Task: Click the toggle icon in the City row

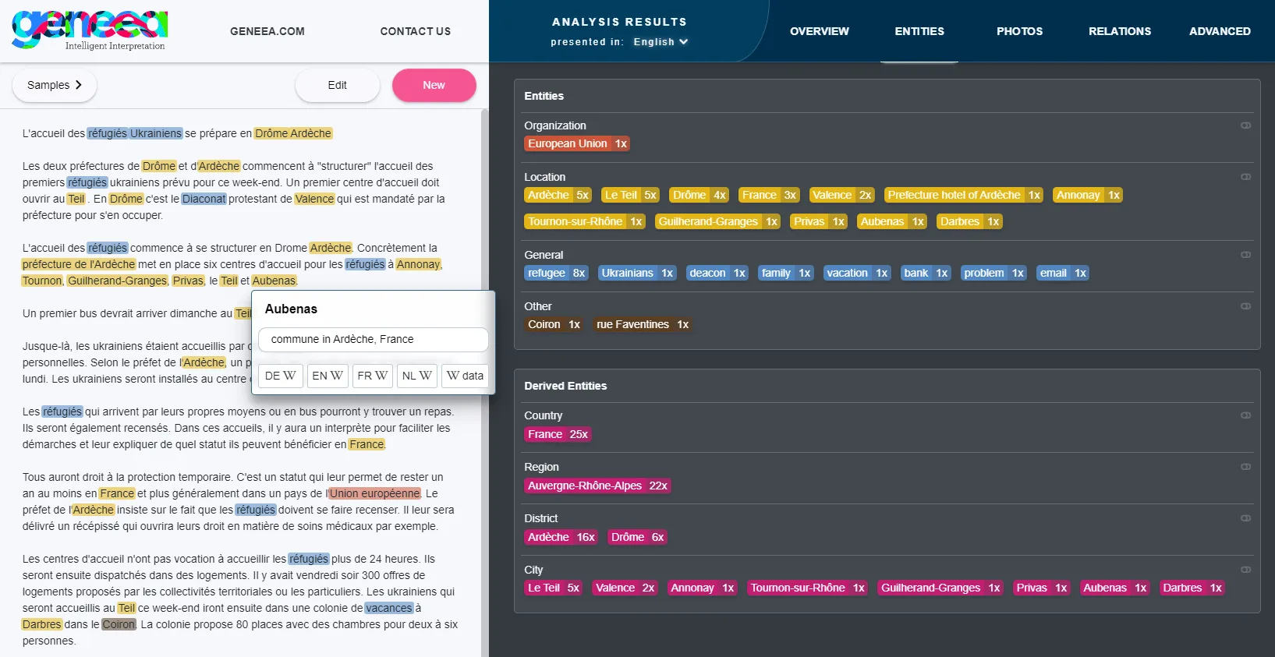Action: pyautogui.click(x=1245, y=570)
